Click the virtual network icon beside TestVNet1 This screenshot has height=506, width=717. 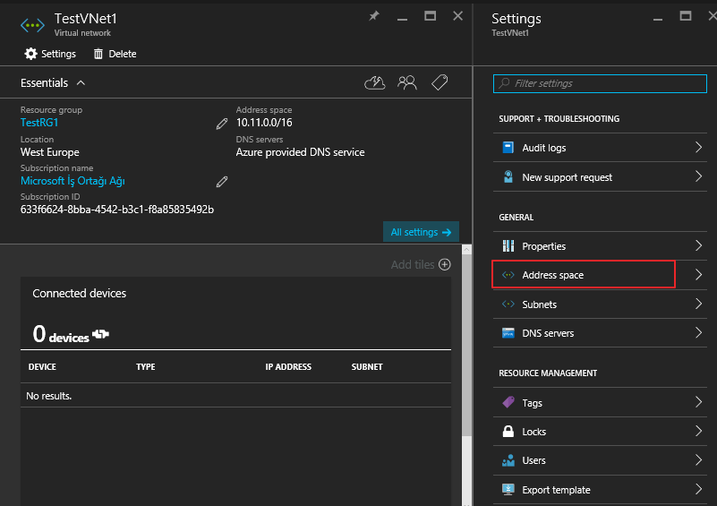tap(32, 25)
